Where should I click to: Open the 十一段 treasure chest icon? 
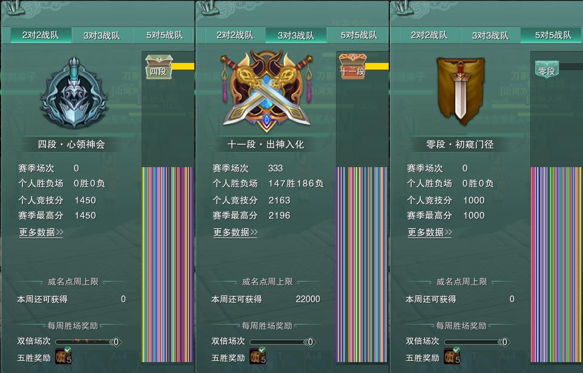(x=353, y=65)
